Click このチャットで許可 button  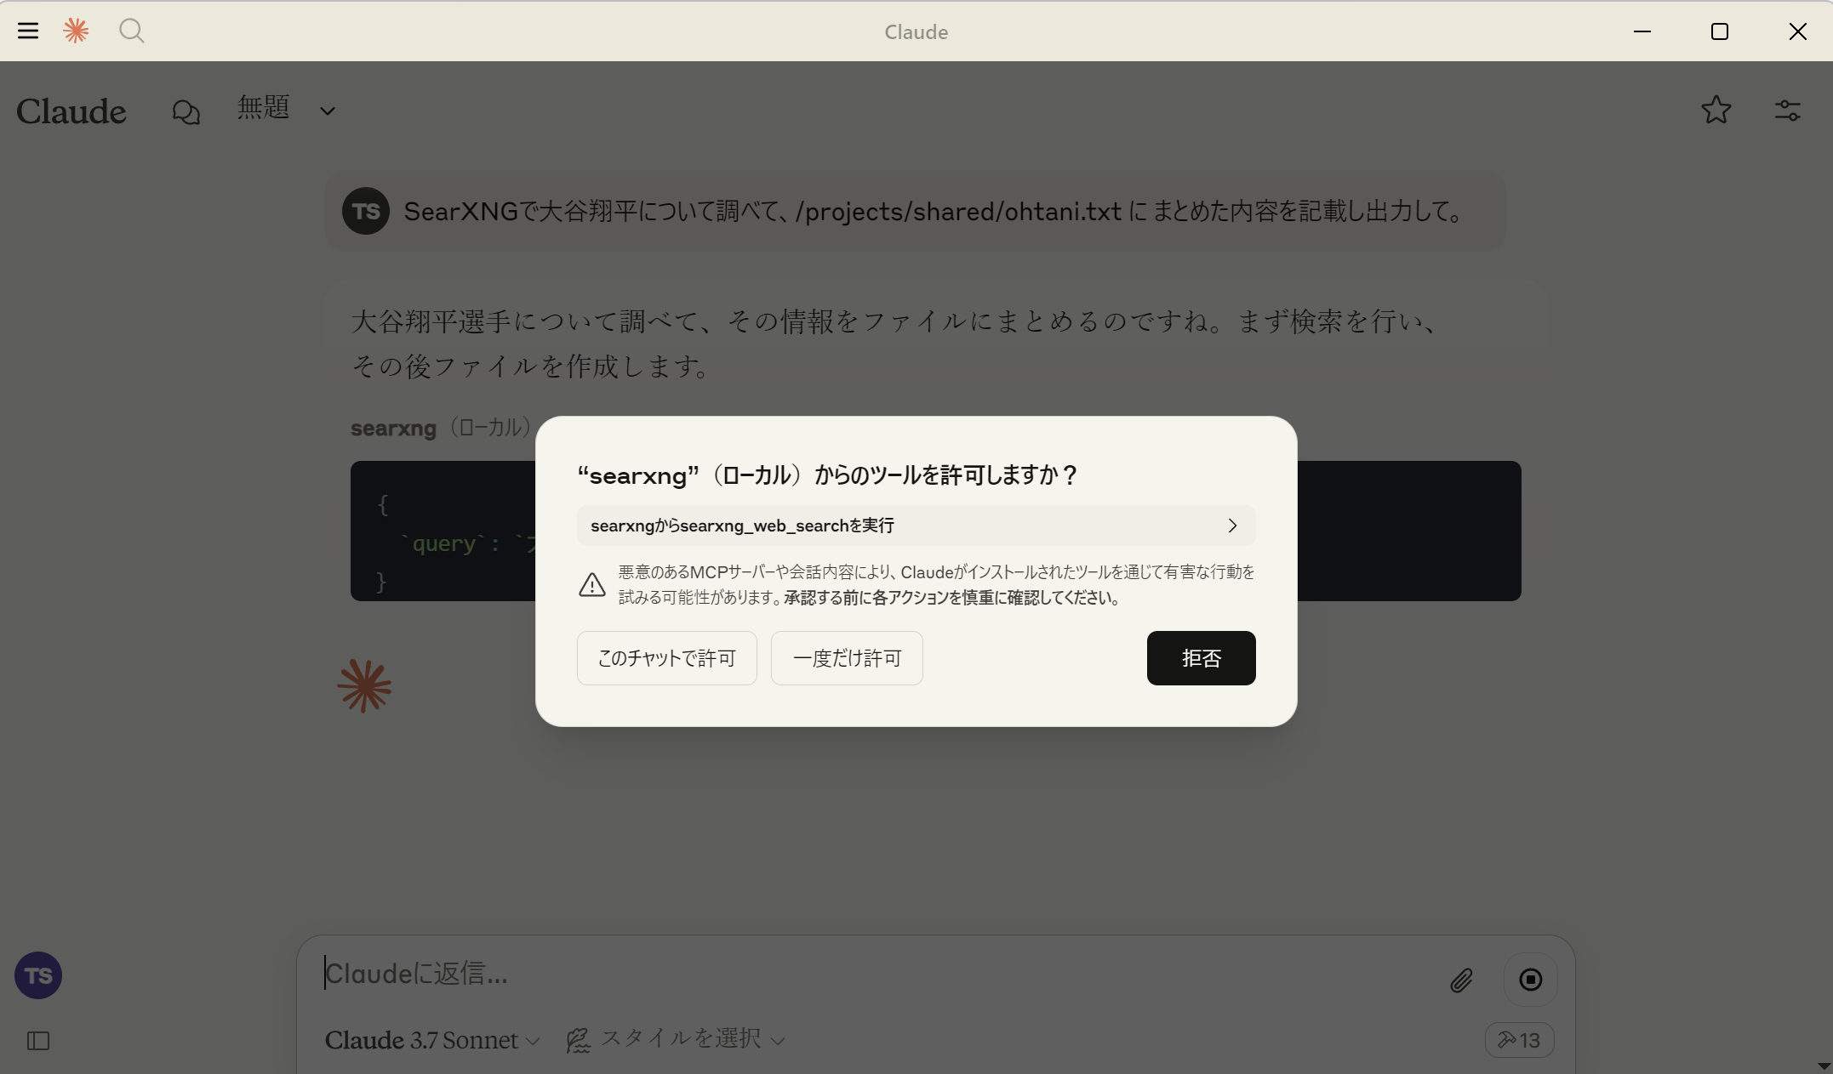coord(666,658)
